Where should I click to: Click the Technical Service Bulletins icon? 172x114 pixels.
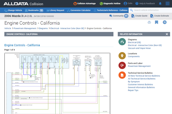[x=122, y=75]
